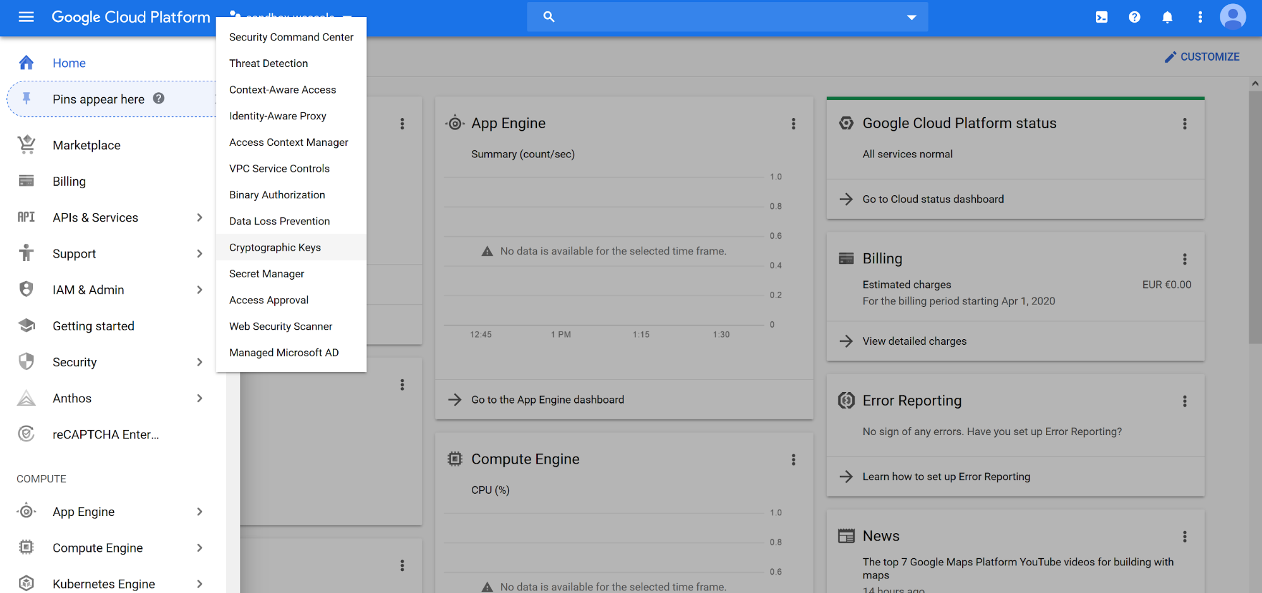This screenshot has height=593, width=1262.
Task: Click the reCAPTCHA Enterprise icon
Action: [x=26, y=434]
